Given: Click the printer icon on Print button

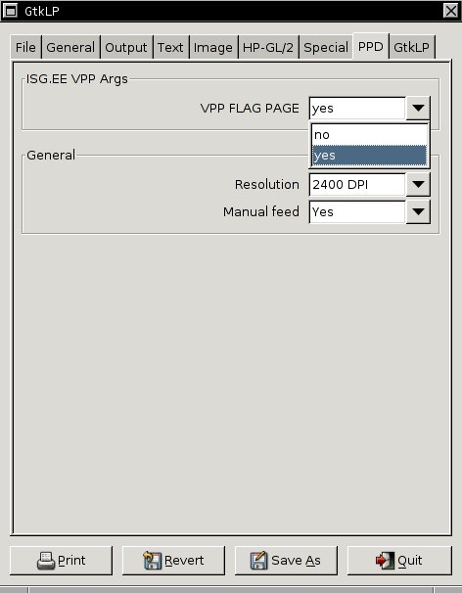Looking at the screenshot, I should (46, 560).
